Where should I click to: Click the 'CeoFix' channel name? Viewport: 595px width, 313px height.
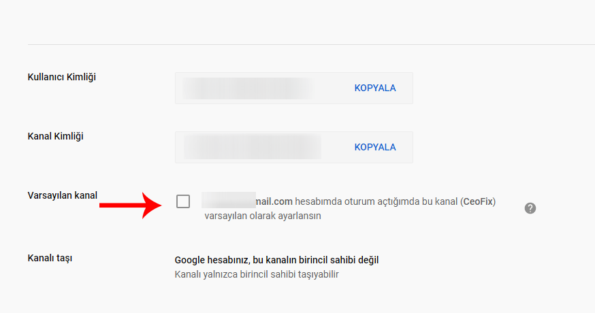(x=478, y=201)
